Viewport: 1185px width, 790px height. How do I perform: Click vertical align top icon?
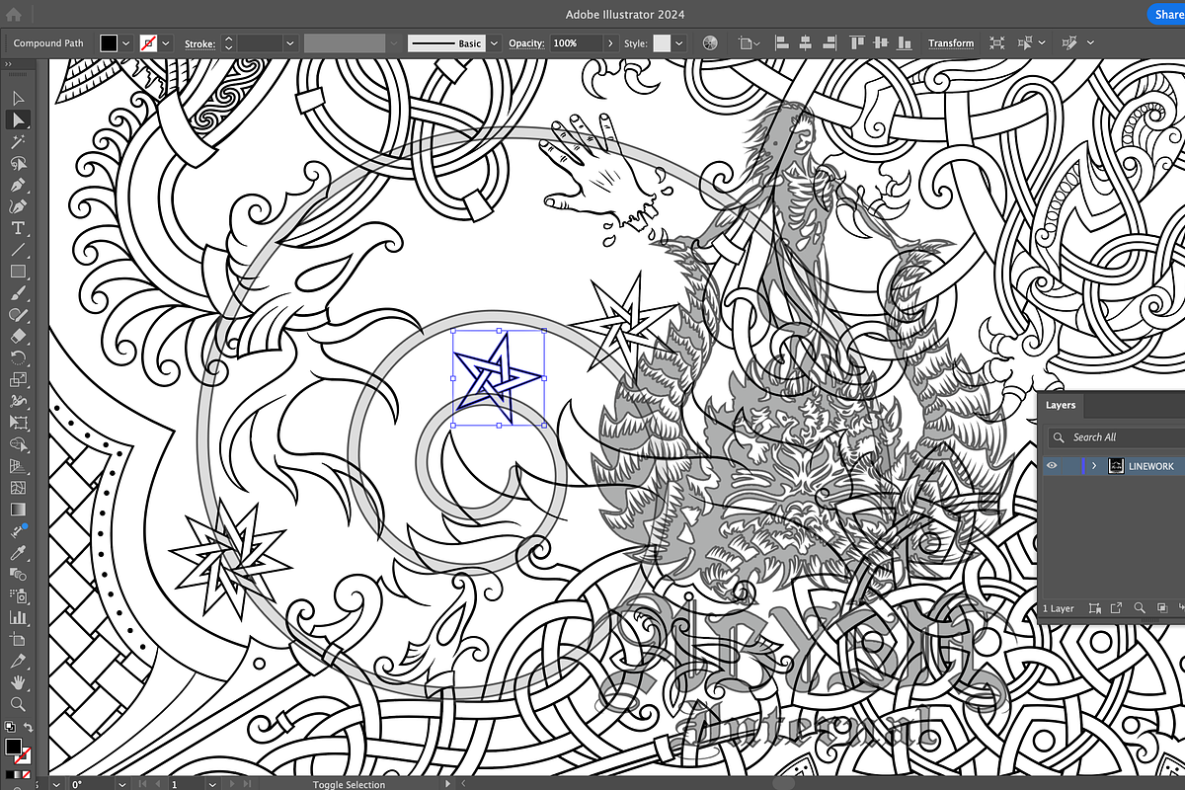pos(855,43)
